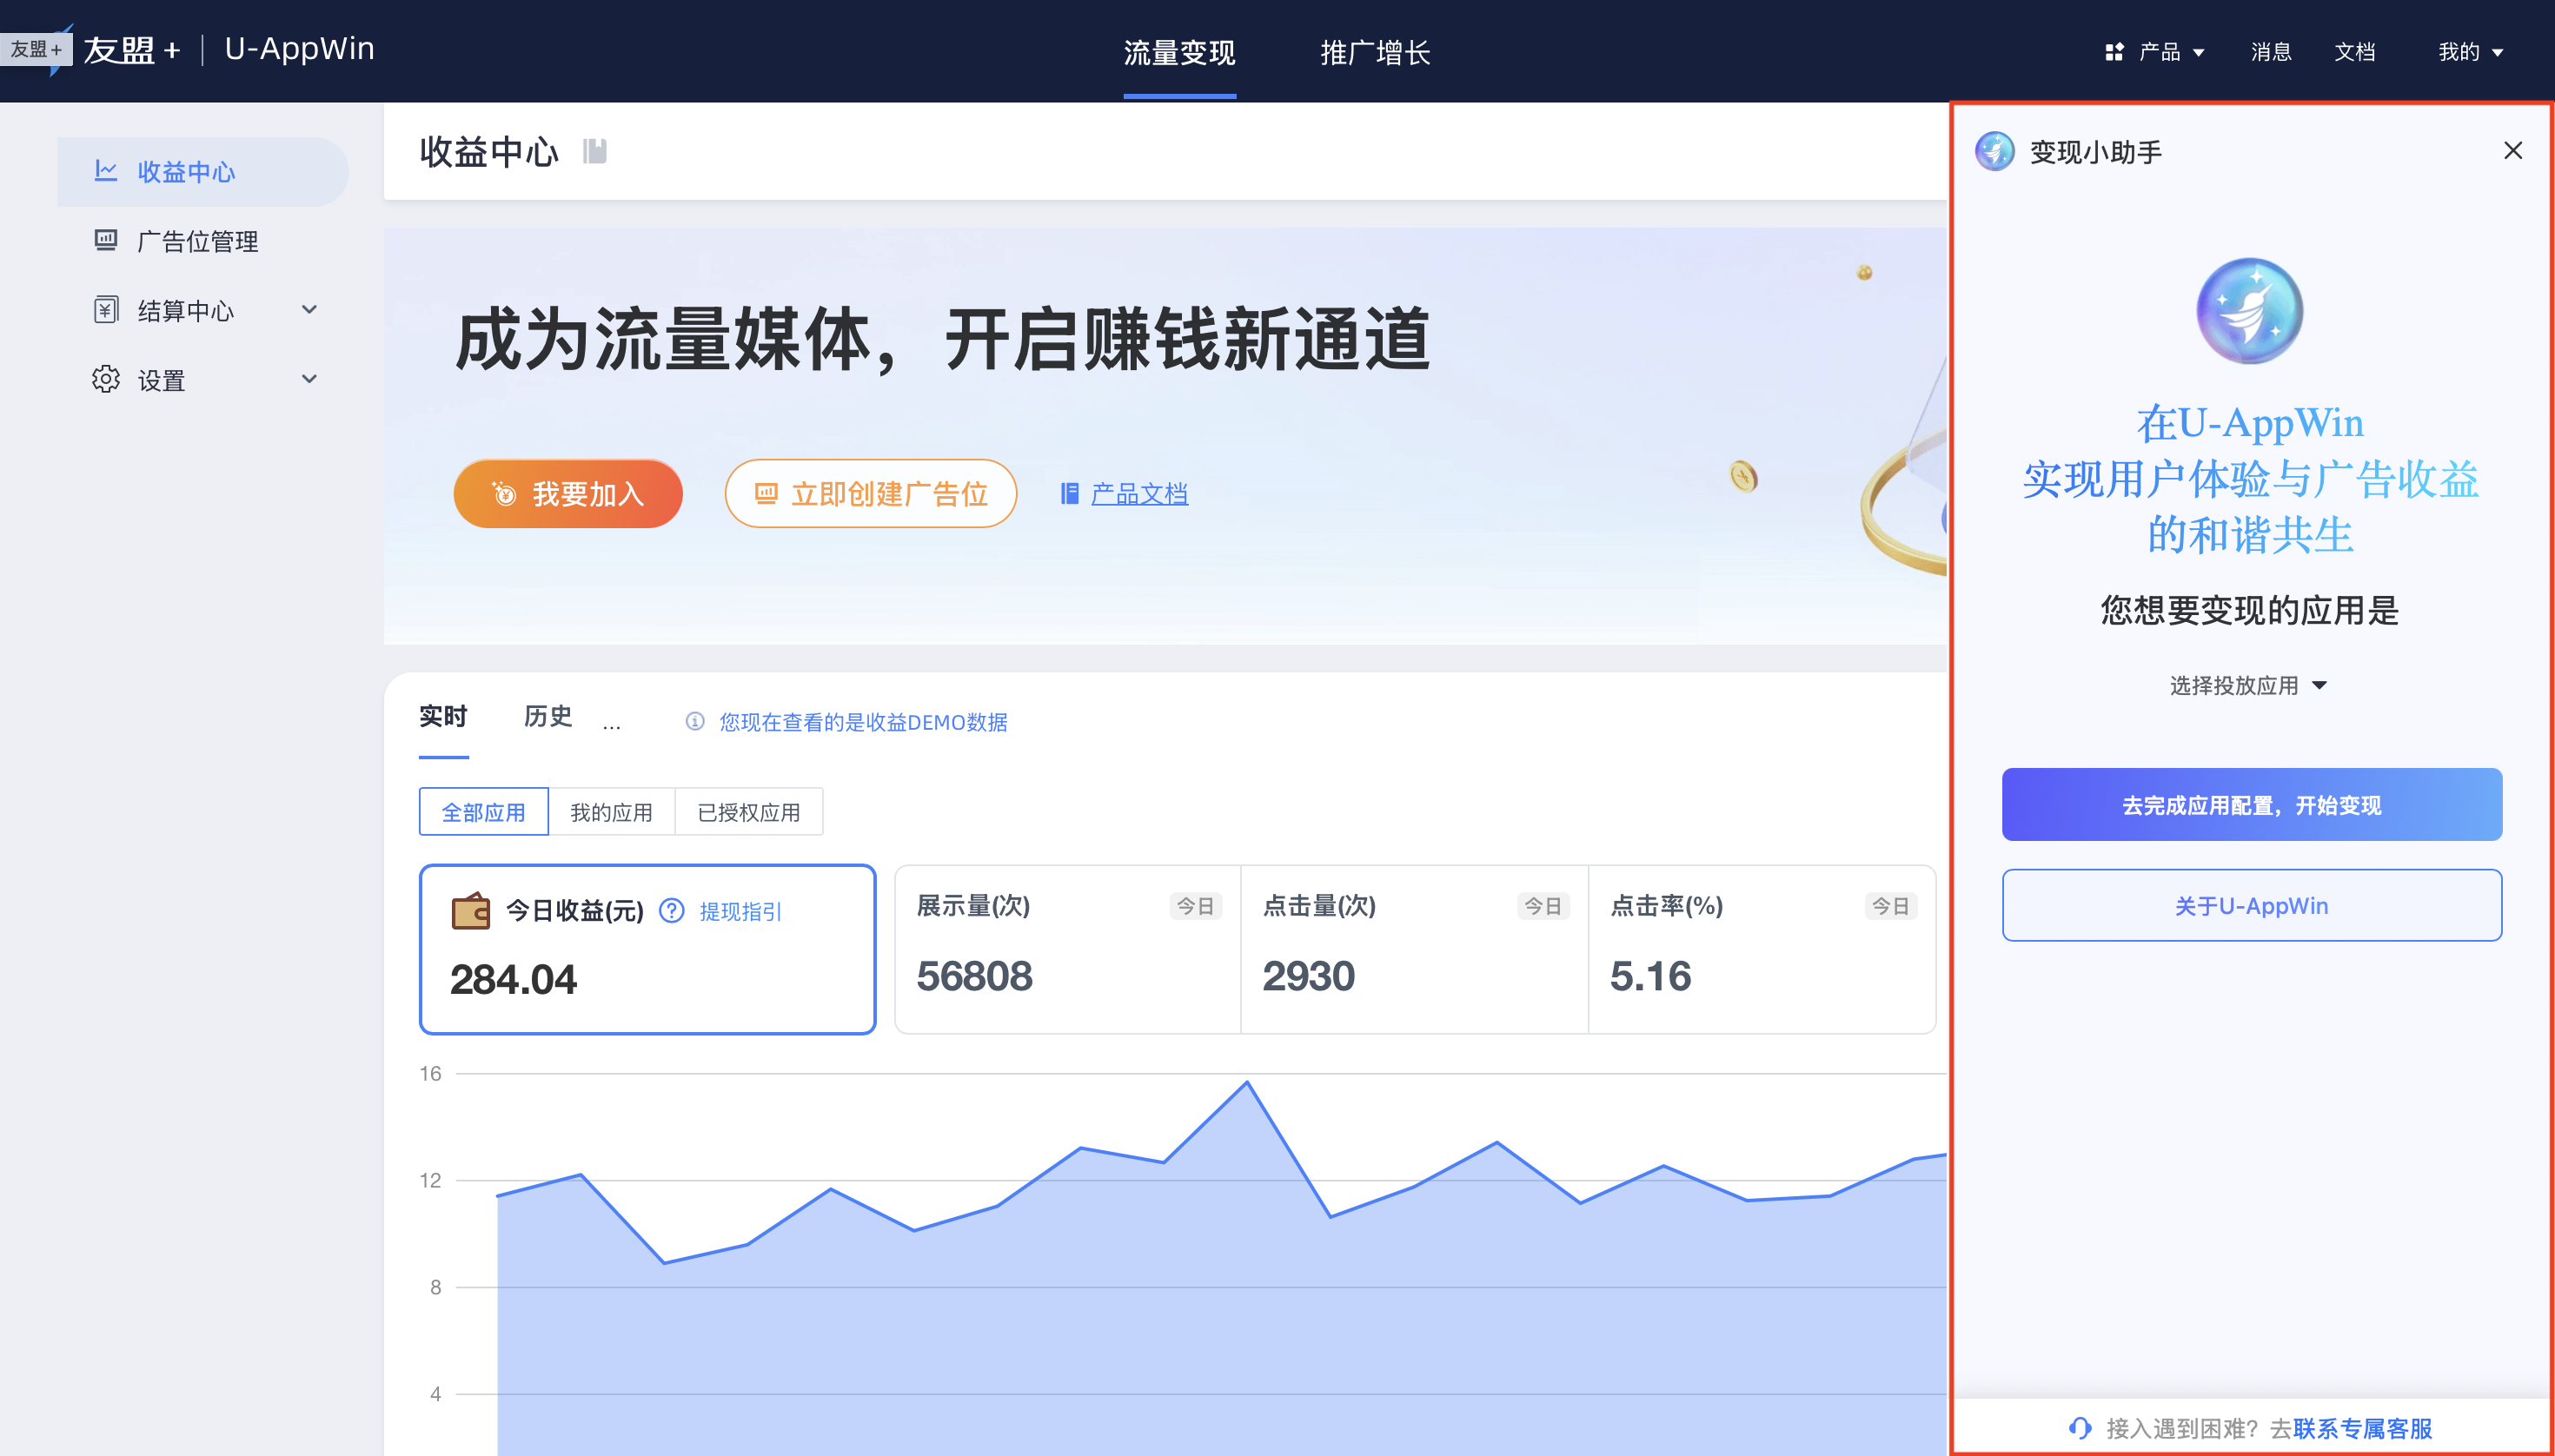The width and height of the screenshot is (2555, 1456).
Task: Open the 选择投放应用 dropdown
Action: click(2249, 685)
